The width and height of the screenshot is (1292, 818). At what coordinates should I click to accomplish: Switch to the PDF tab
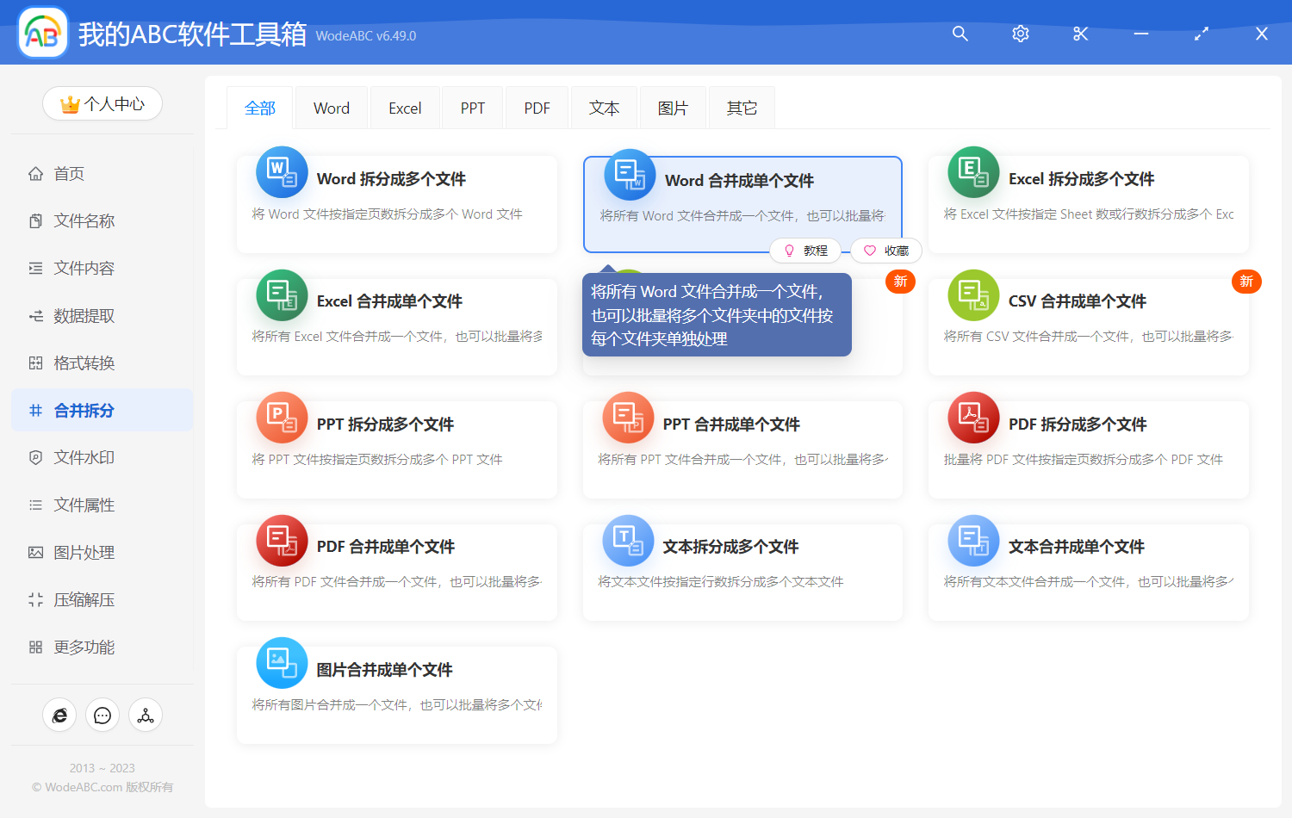[x=537, y=108]
